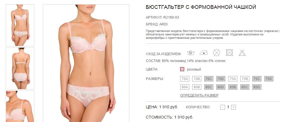Click the do-not-dry-clean circle icon
The width and height of the screenshot is (286, 122).
[217, 53]
